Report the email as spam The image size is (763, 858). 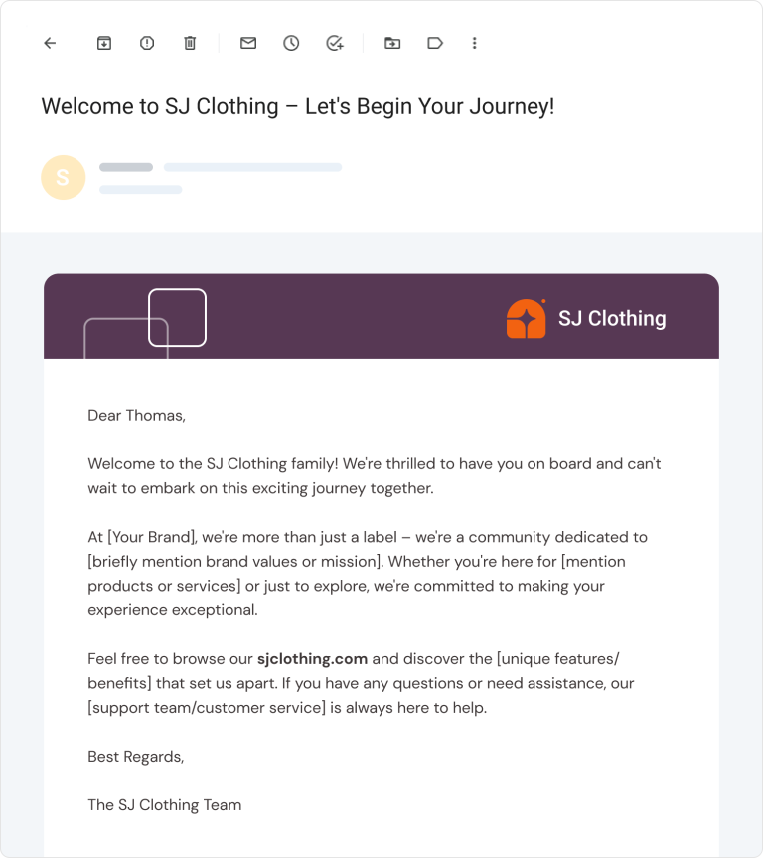point(146,43)
